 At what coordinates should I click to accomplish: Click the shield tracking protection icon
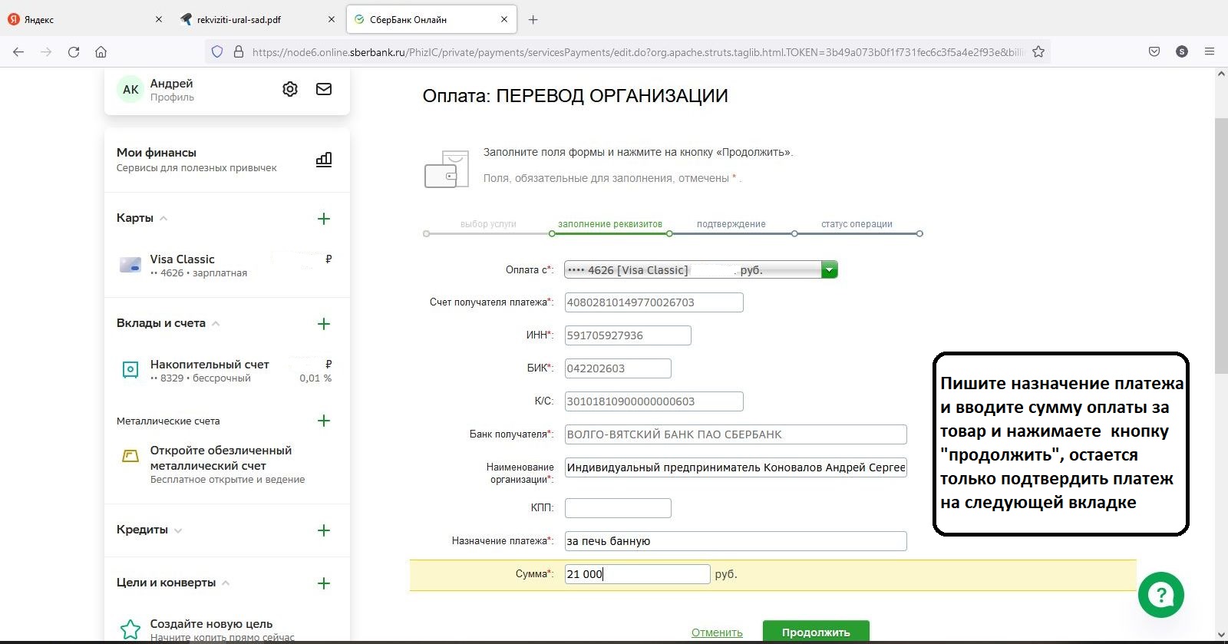(x=217, y=52)
